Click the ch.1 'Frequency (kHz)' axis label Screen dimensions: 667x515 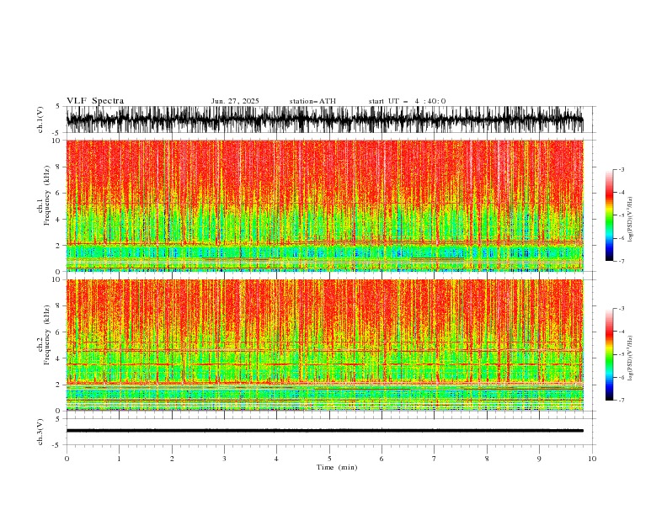(47, 195)
